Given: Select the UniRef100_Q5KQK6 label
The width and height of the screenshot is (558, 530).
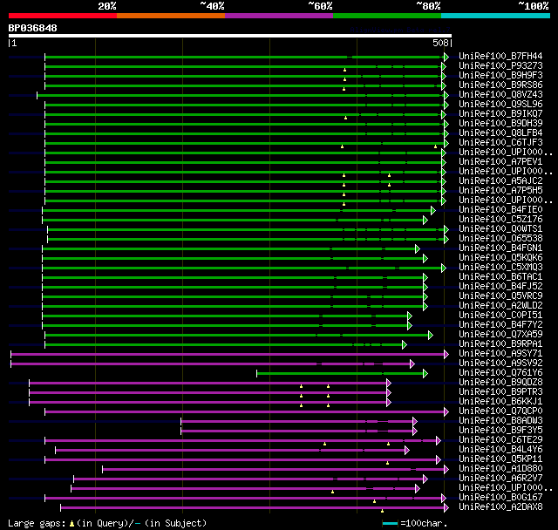Looking at the screenshot, I should [500, 258].
